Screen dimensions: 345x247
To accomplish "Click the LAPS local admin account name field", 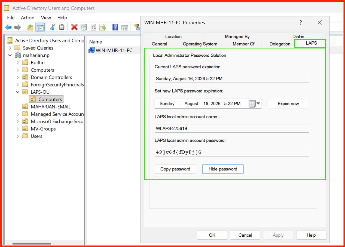I will [232, 129].
